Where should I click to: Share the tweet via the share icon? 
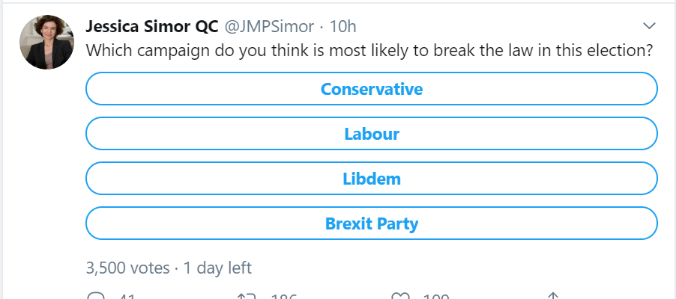coord(552,297)
